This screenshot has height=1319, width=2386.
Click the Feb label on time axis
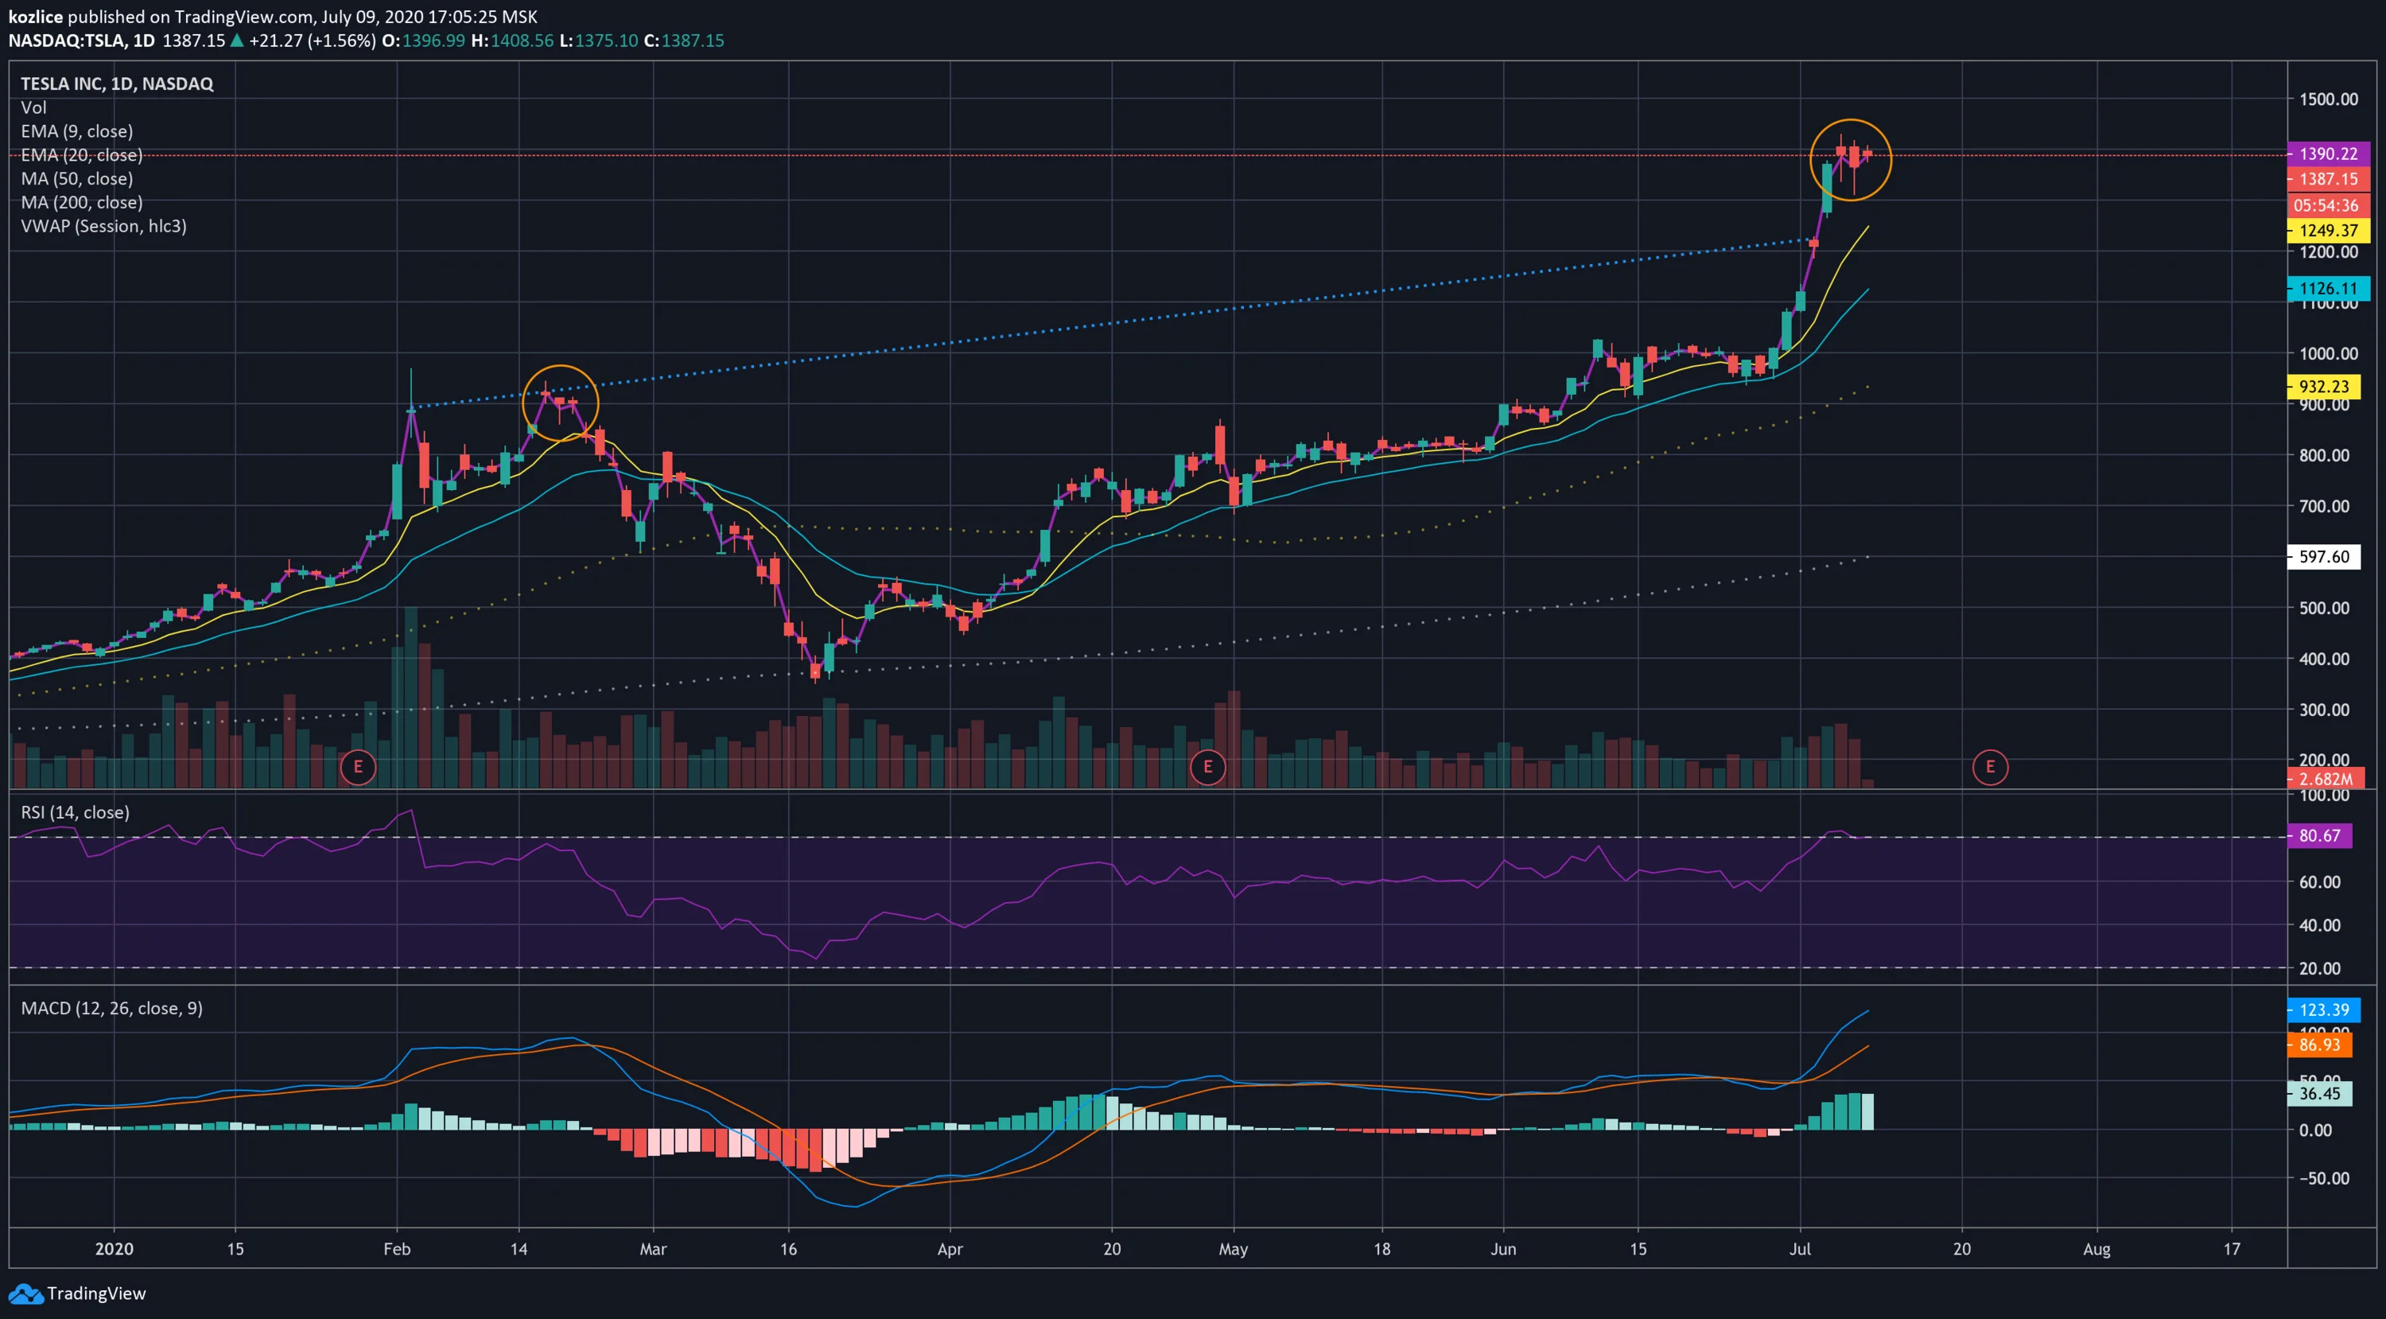396,1249
